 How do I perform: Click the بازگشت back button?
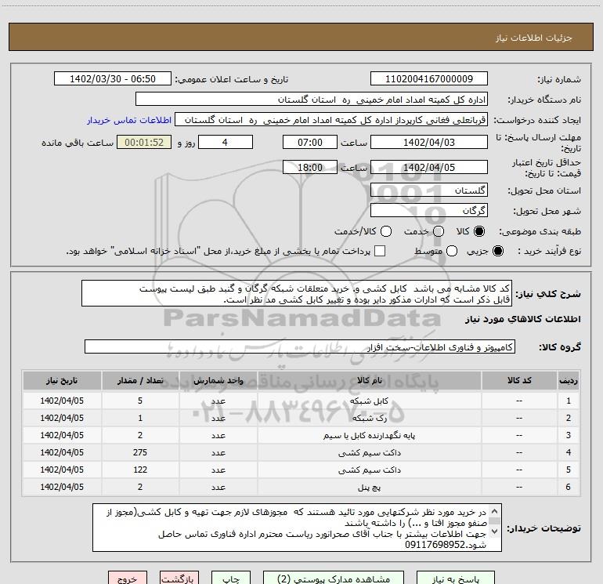[179, 579]
